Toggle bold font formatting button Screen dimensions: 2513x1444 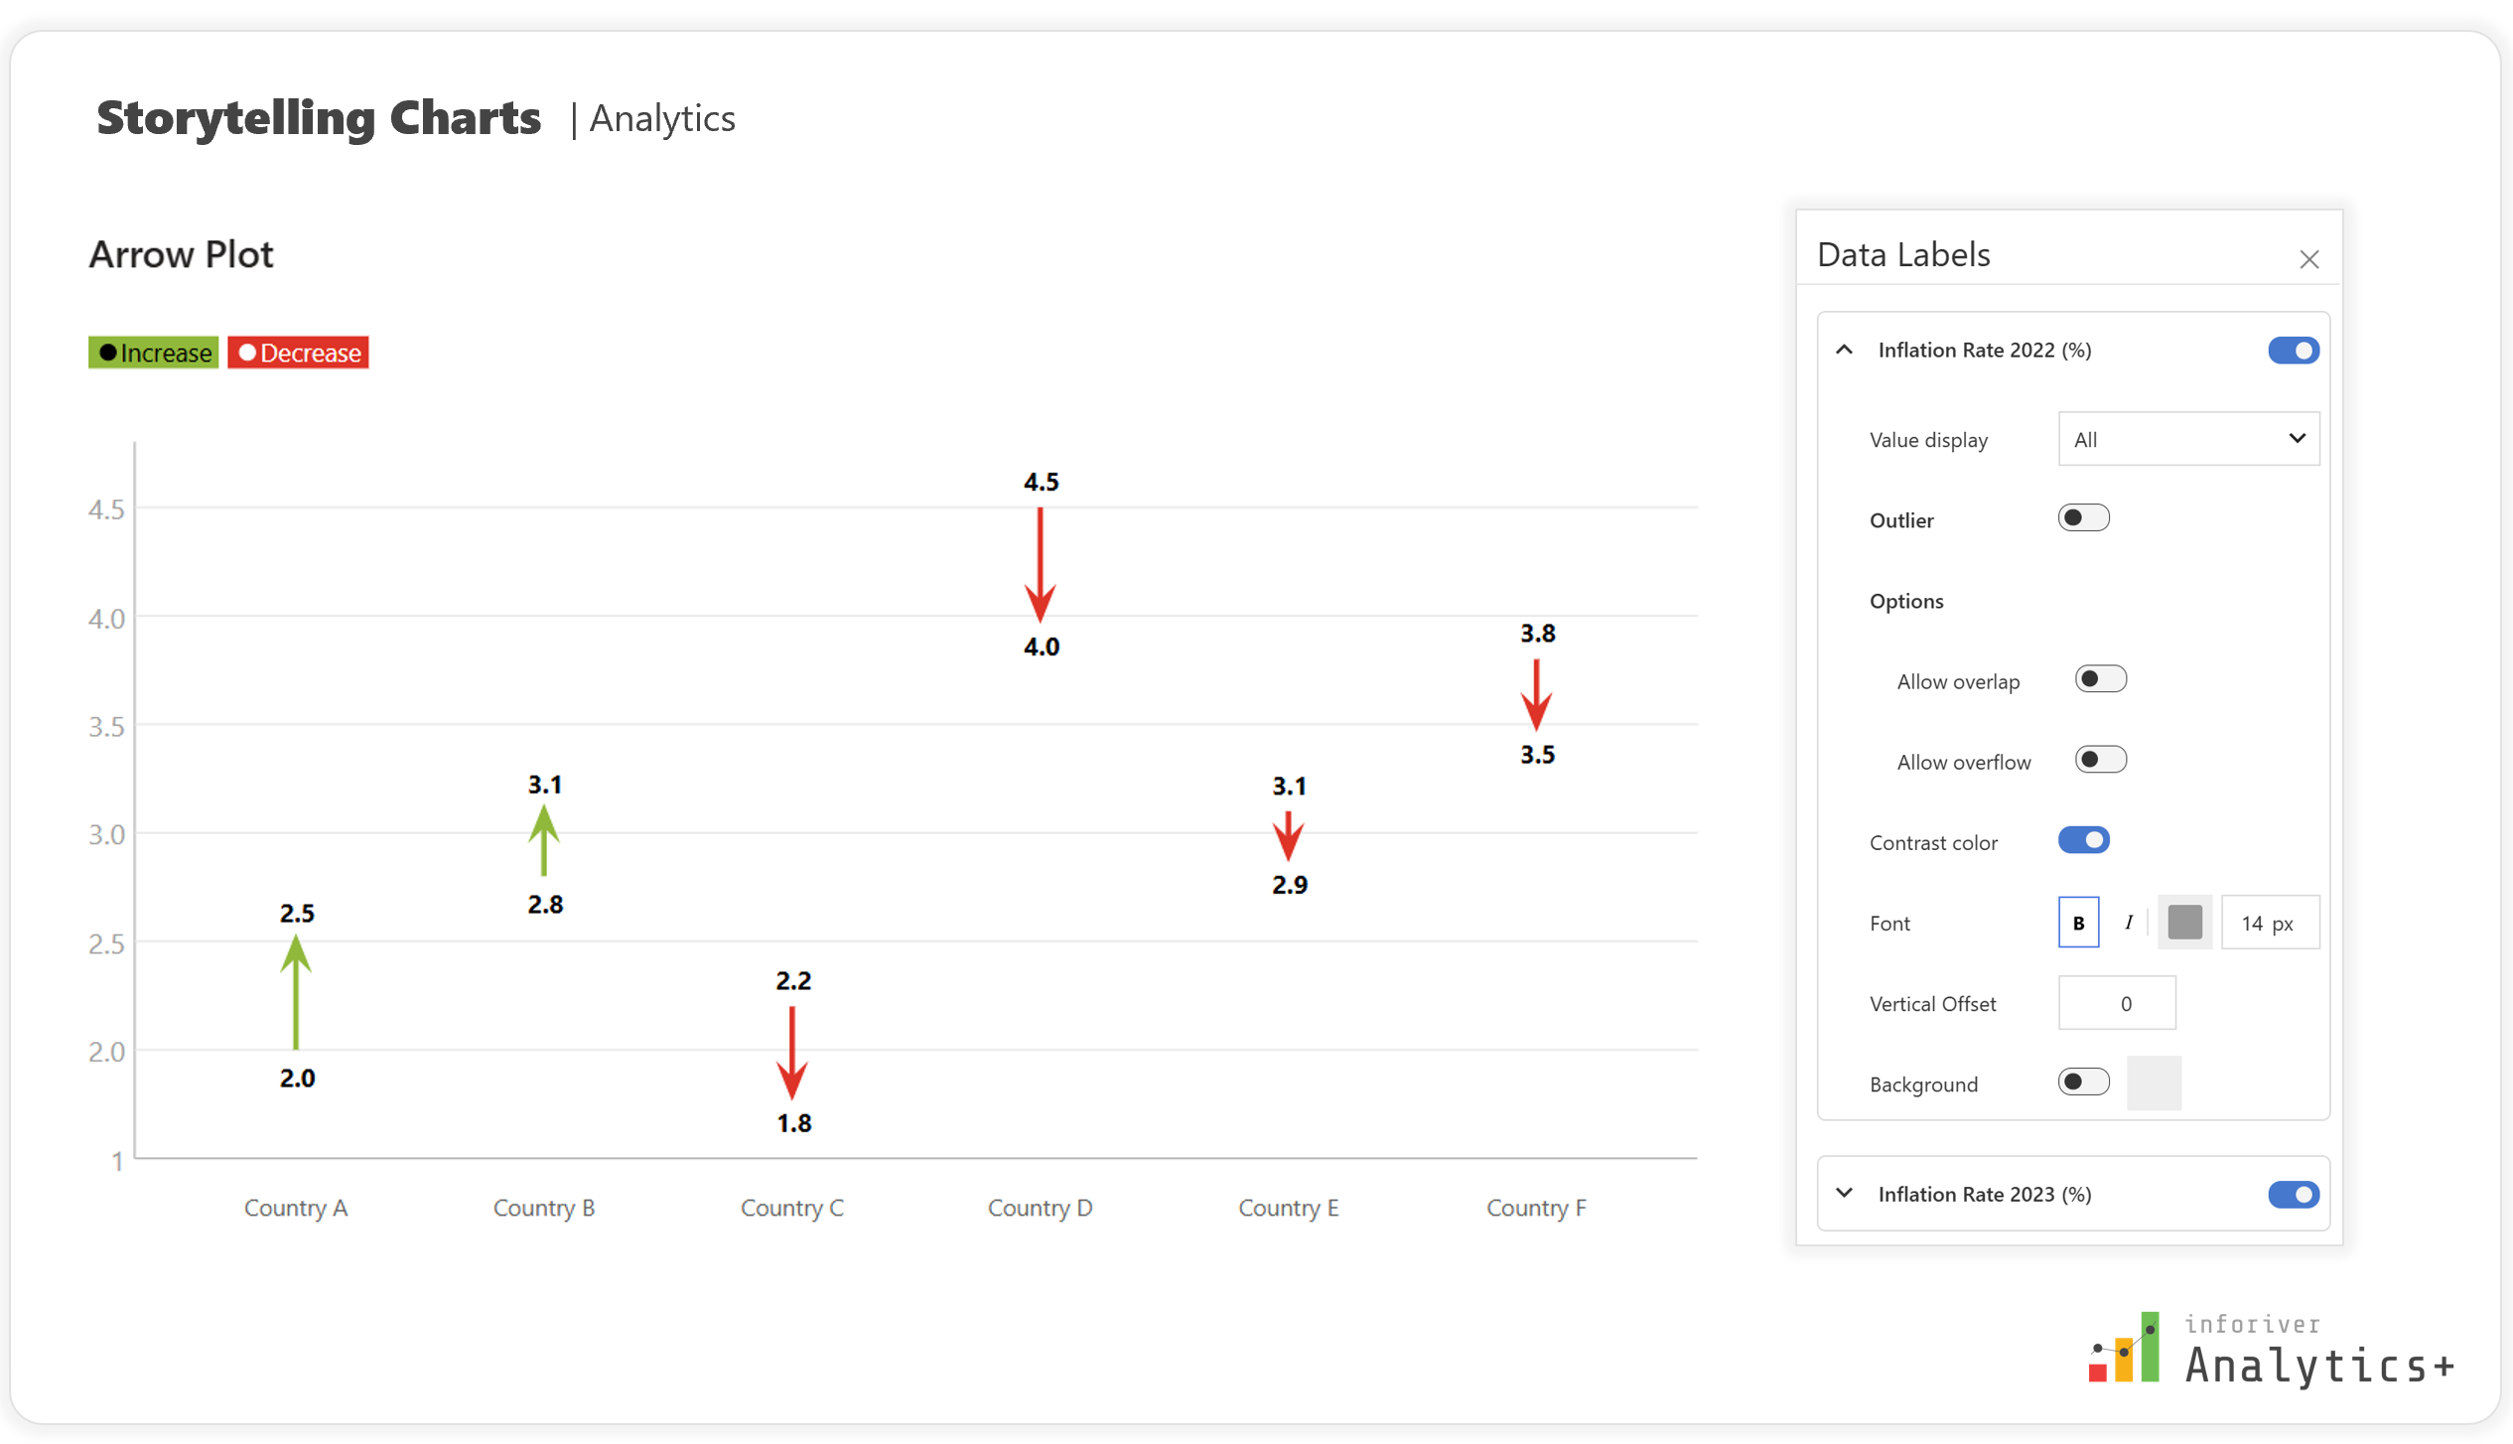point(2078,923)
